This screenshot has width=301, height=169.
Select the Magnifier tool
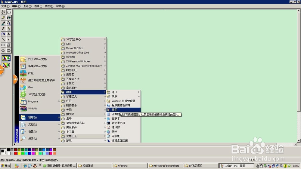pyautogui.click(x=9, y=23)
